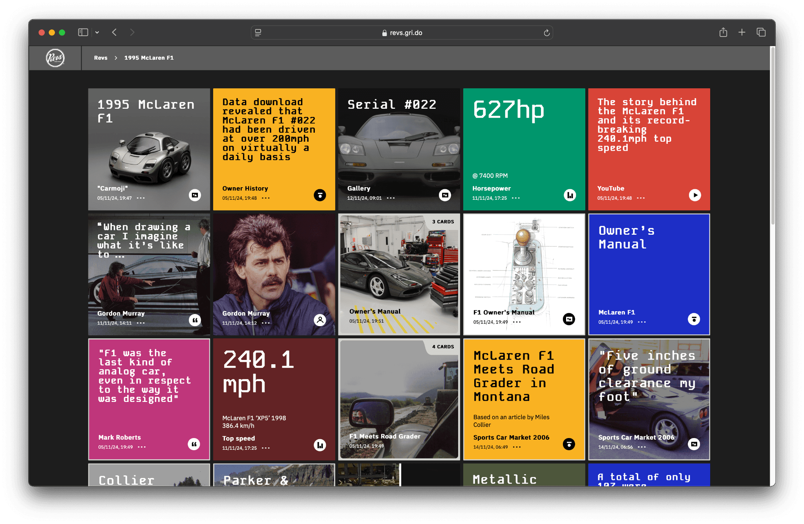Screen dimensions: 804x524
Task: Open the more menu on the "Carmoji" card
Action: point(141,198)
